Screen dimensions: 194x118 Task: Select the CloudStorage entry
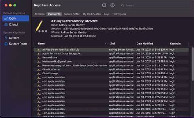coord(111,73)
